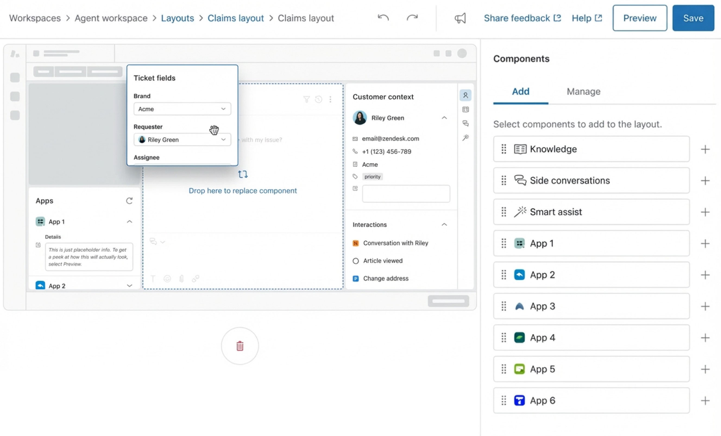This screenshot has width=721, height=436.
Task: Select the Add tab
Action: click(520, 91)
